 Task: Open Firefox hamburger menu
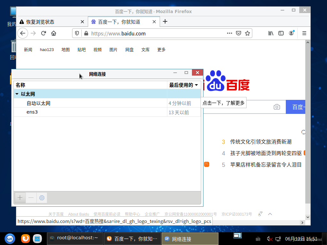click(304, 33)
